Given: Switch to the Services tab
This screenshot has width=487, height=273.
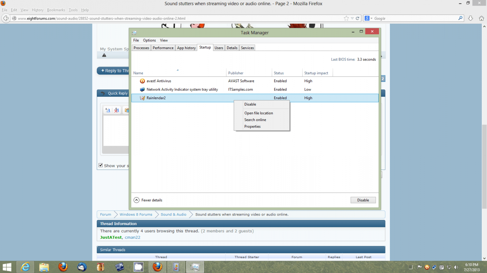Looking at the screenshot, I should 247,48.
